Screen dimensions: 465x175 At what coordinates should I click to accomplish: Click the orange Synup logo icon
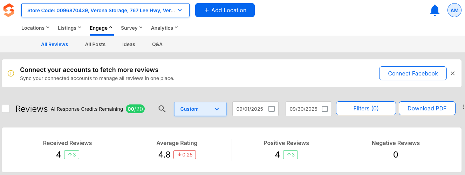pyautogui.click(x=9, y=10)
